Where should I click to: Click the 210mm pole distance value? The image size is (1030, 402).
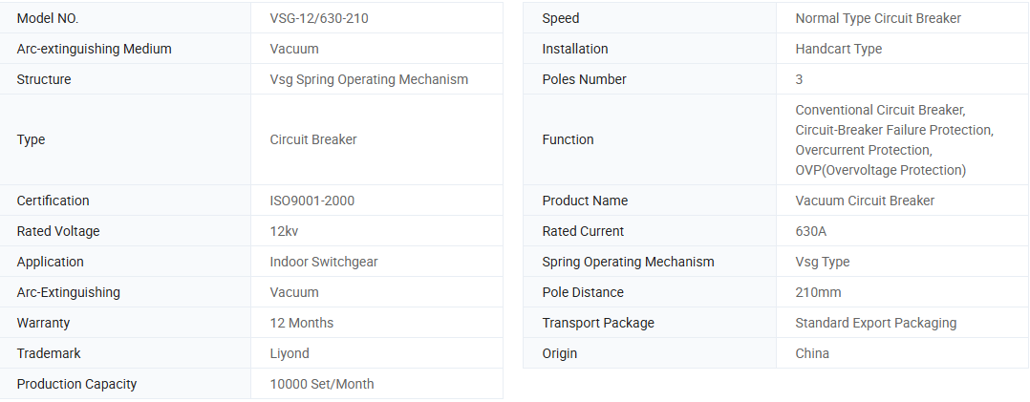point(818,292)
